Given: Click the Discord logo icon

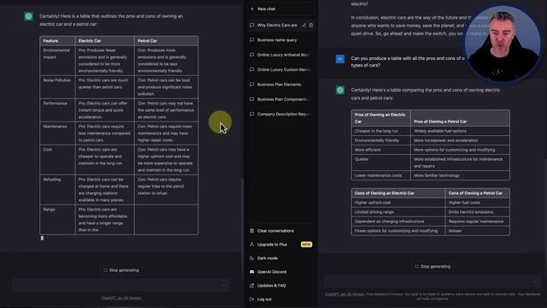Looking at the screenshot, I should 252,272.
